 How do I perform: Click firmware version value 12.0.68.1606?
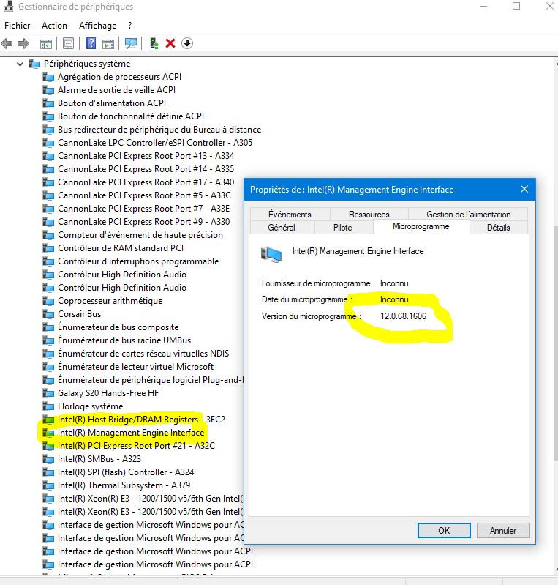403,316
